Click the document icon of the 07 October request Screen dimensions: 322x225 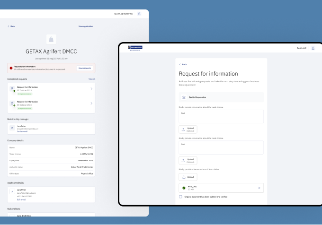(12, 89)
